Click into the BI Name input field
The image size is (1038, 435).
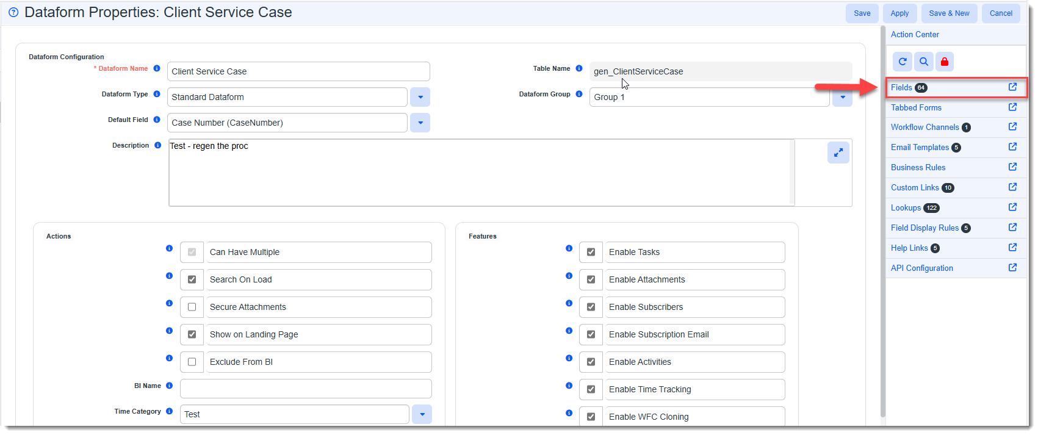[306, 389]
